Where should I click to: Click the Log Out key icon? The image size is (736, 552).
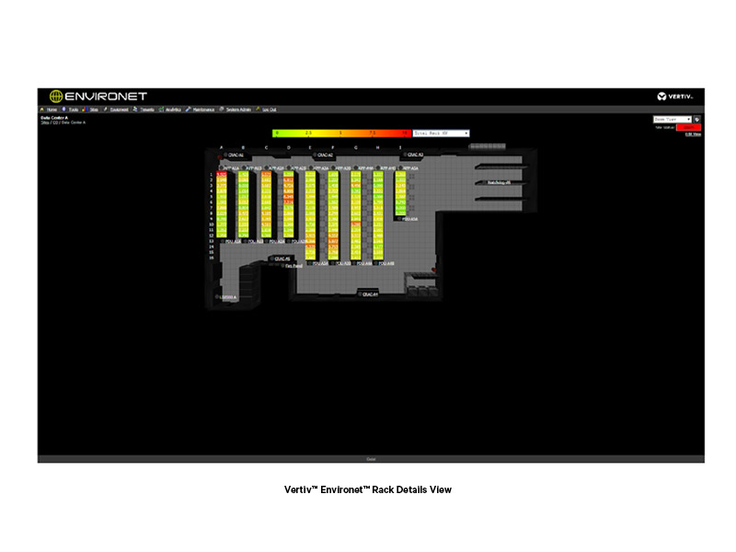(259, 109)
